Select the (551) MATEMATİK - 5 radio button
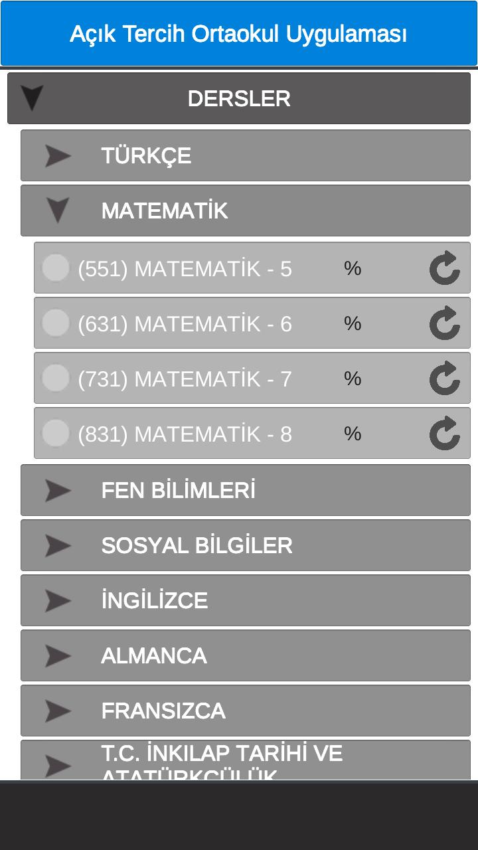The height and width of the screenshot is (850, 478). (56, 268)
